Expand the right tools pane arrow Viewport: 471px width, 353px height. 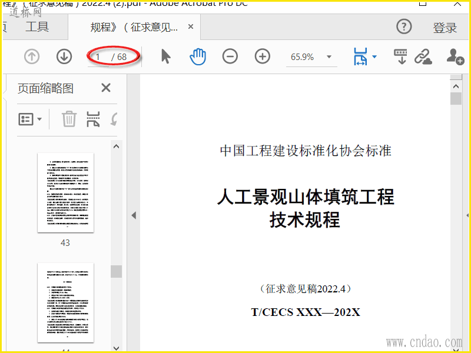click(x=467, y=215)
